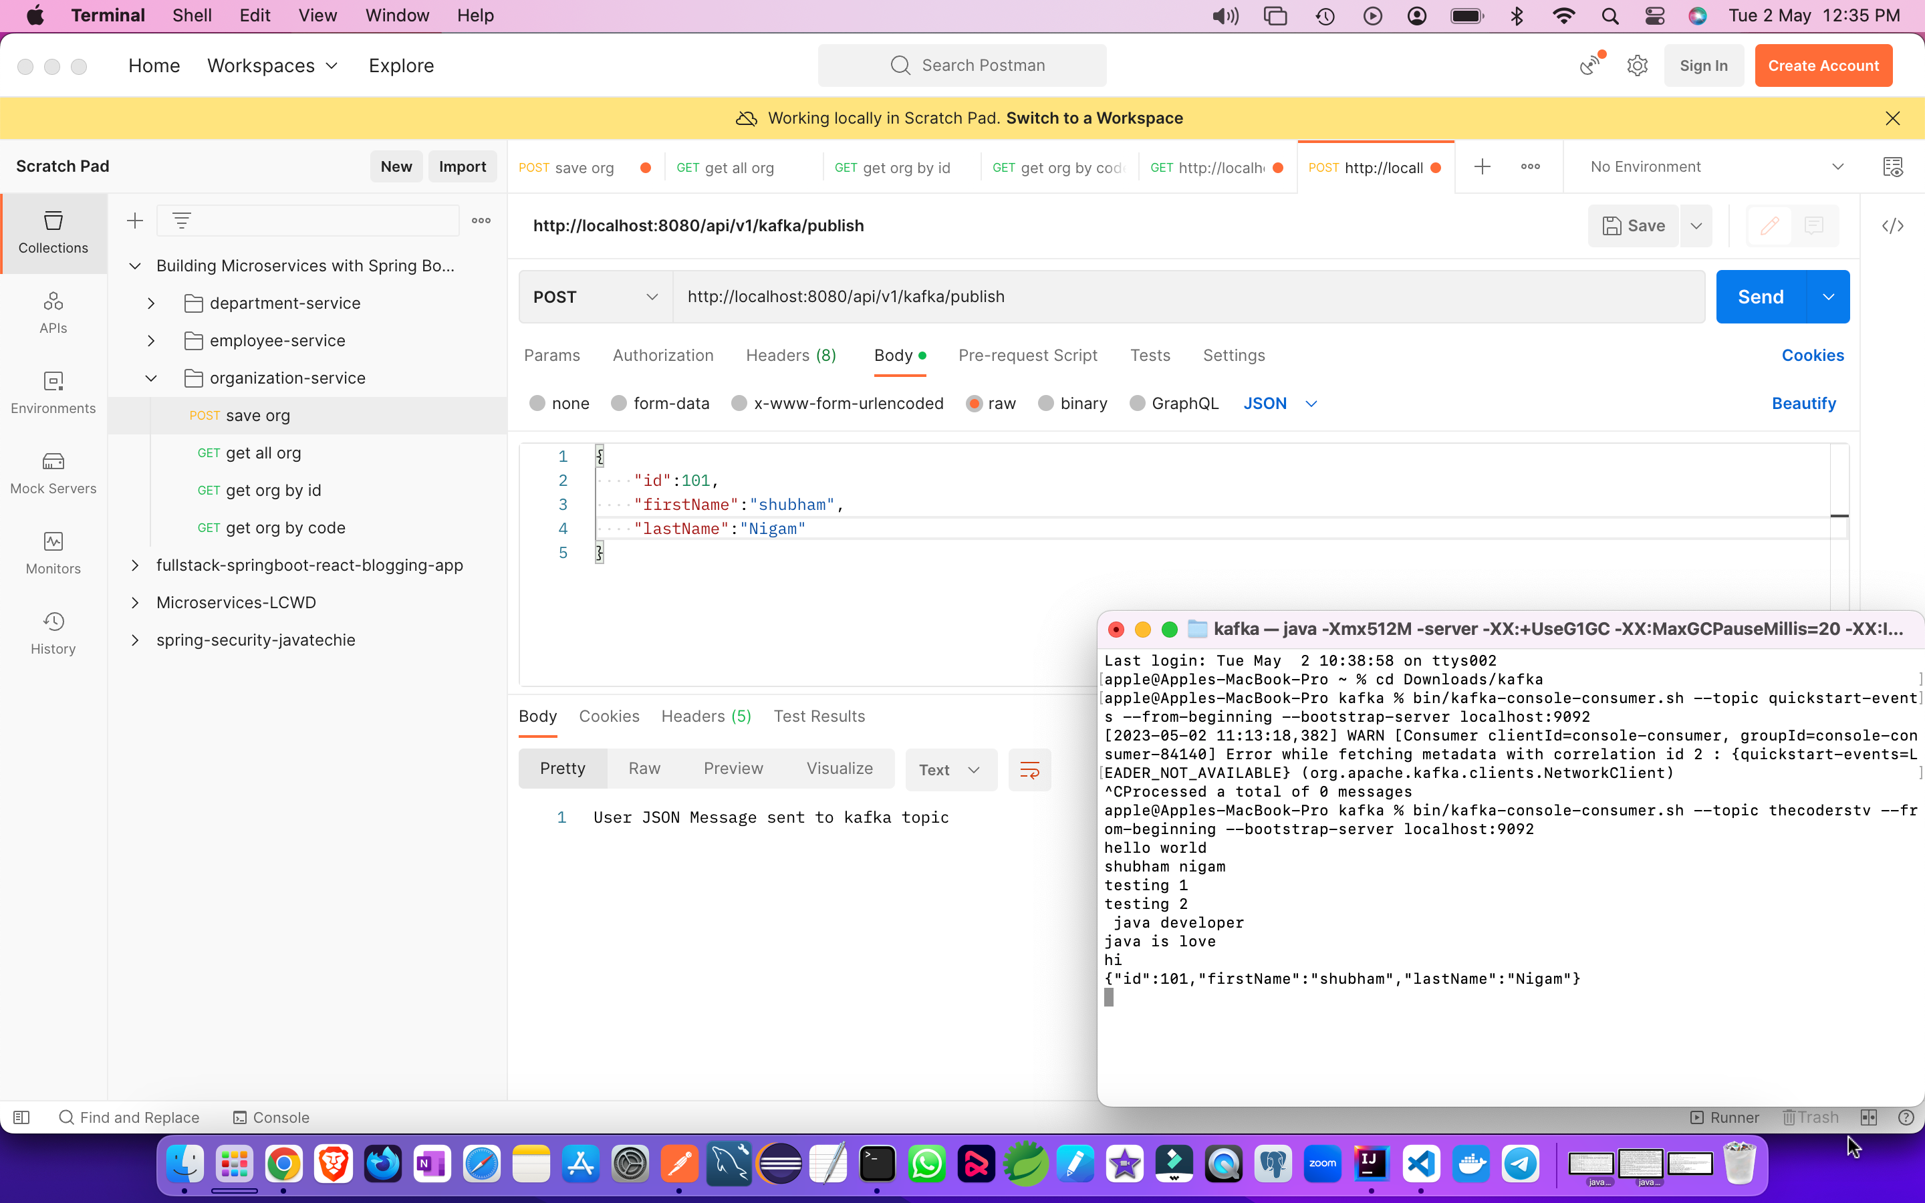Open the Collections panel in sidebar
Screen dimensions: 1925x1203
pos(53,233)
